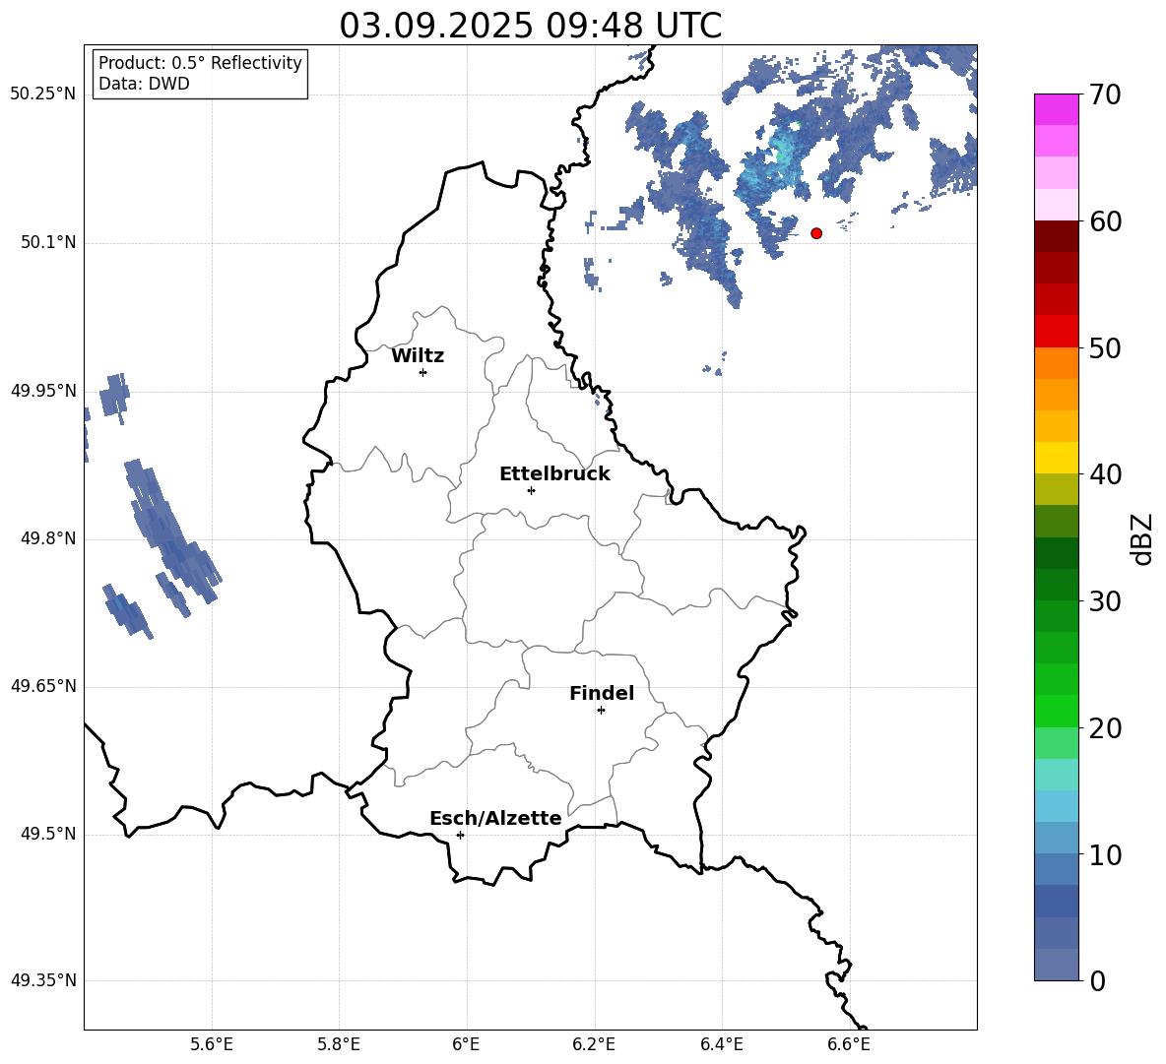Viewport: 1166px width, 1064px height.
Task: Click the title 03.09.2025 09:48 UTC
Action: pos(530,26)
